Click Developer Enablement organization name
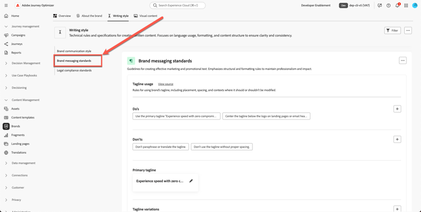Viewport: 421px width, 212px height. pos(315,6)
